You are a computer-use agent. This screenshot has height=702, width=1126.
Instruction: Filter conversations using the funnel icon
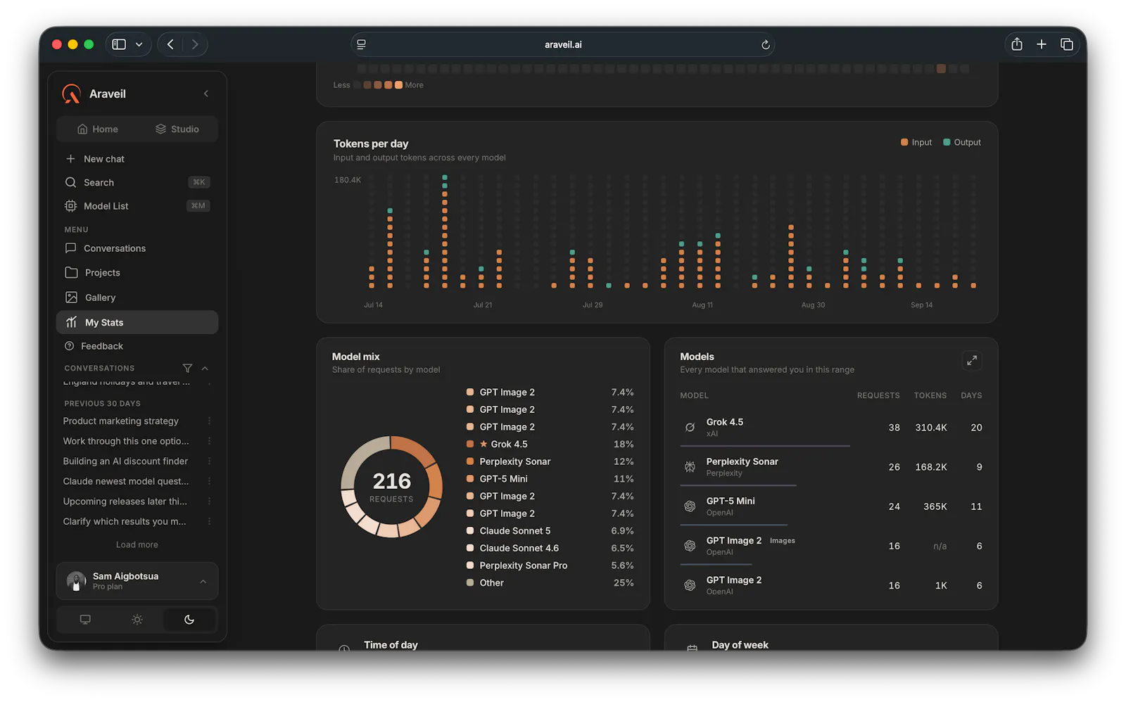coord(187,368)
